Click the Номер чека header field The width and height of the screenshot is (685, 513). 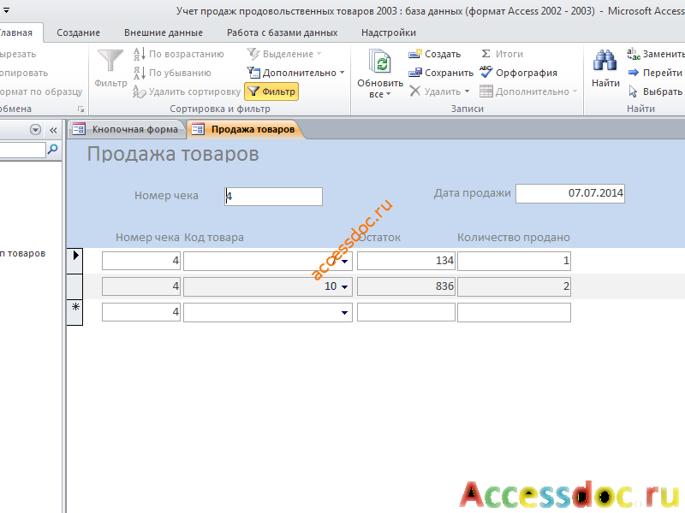273,197
